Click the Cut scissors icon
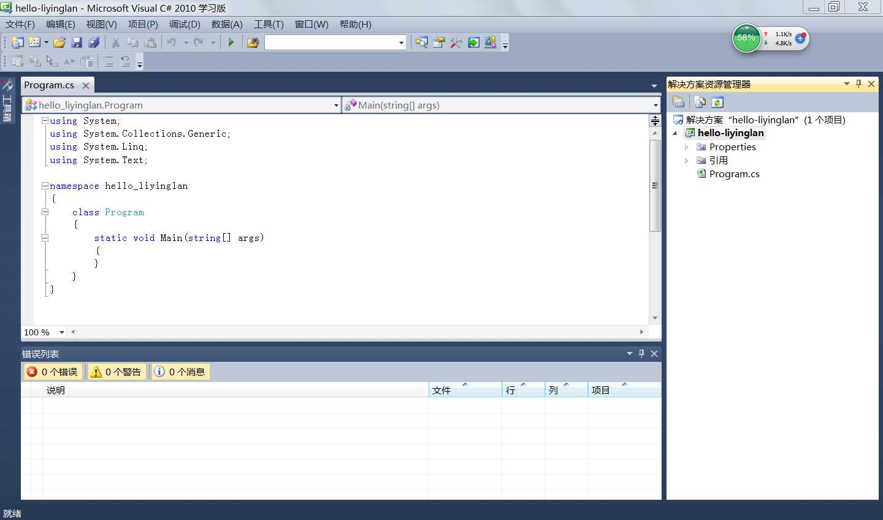The width and height of the screenshot is (883, 520). [115, 42]
